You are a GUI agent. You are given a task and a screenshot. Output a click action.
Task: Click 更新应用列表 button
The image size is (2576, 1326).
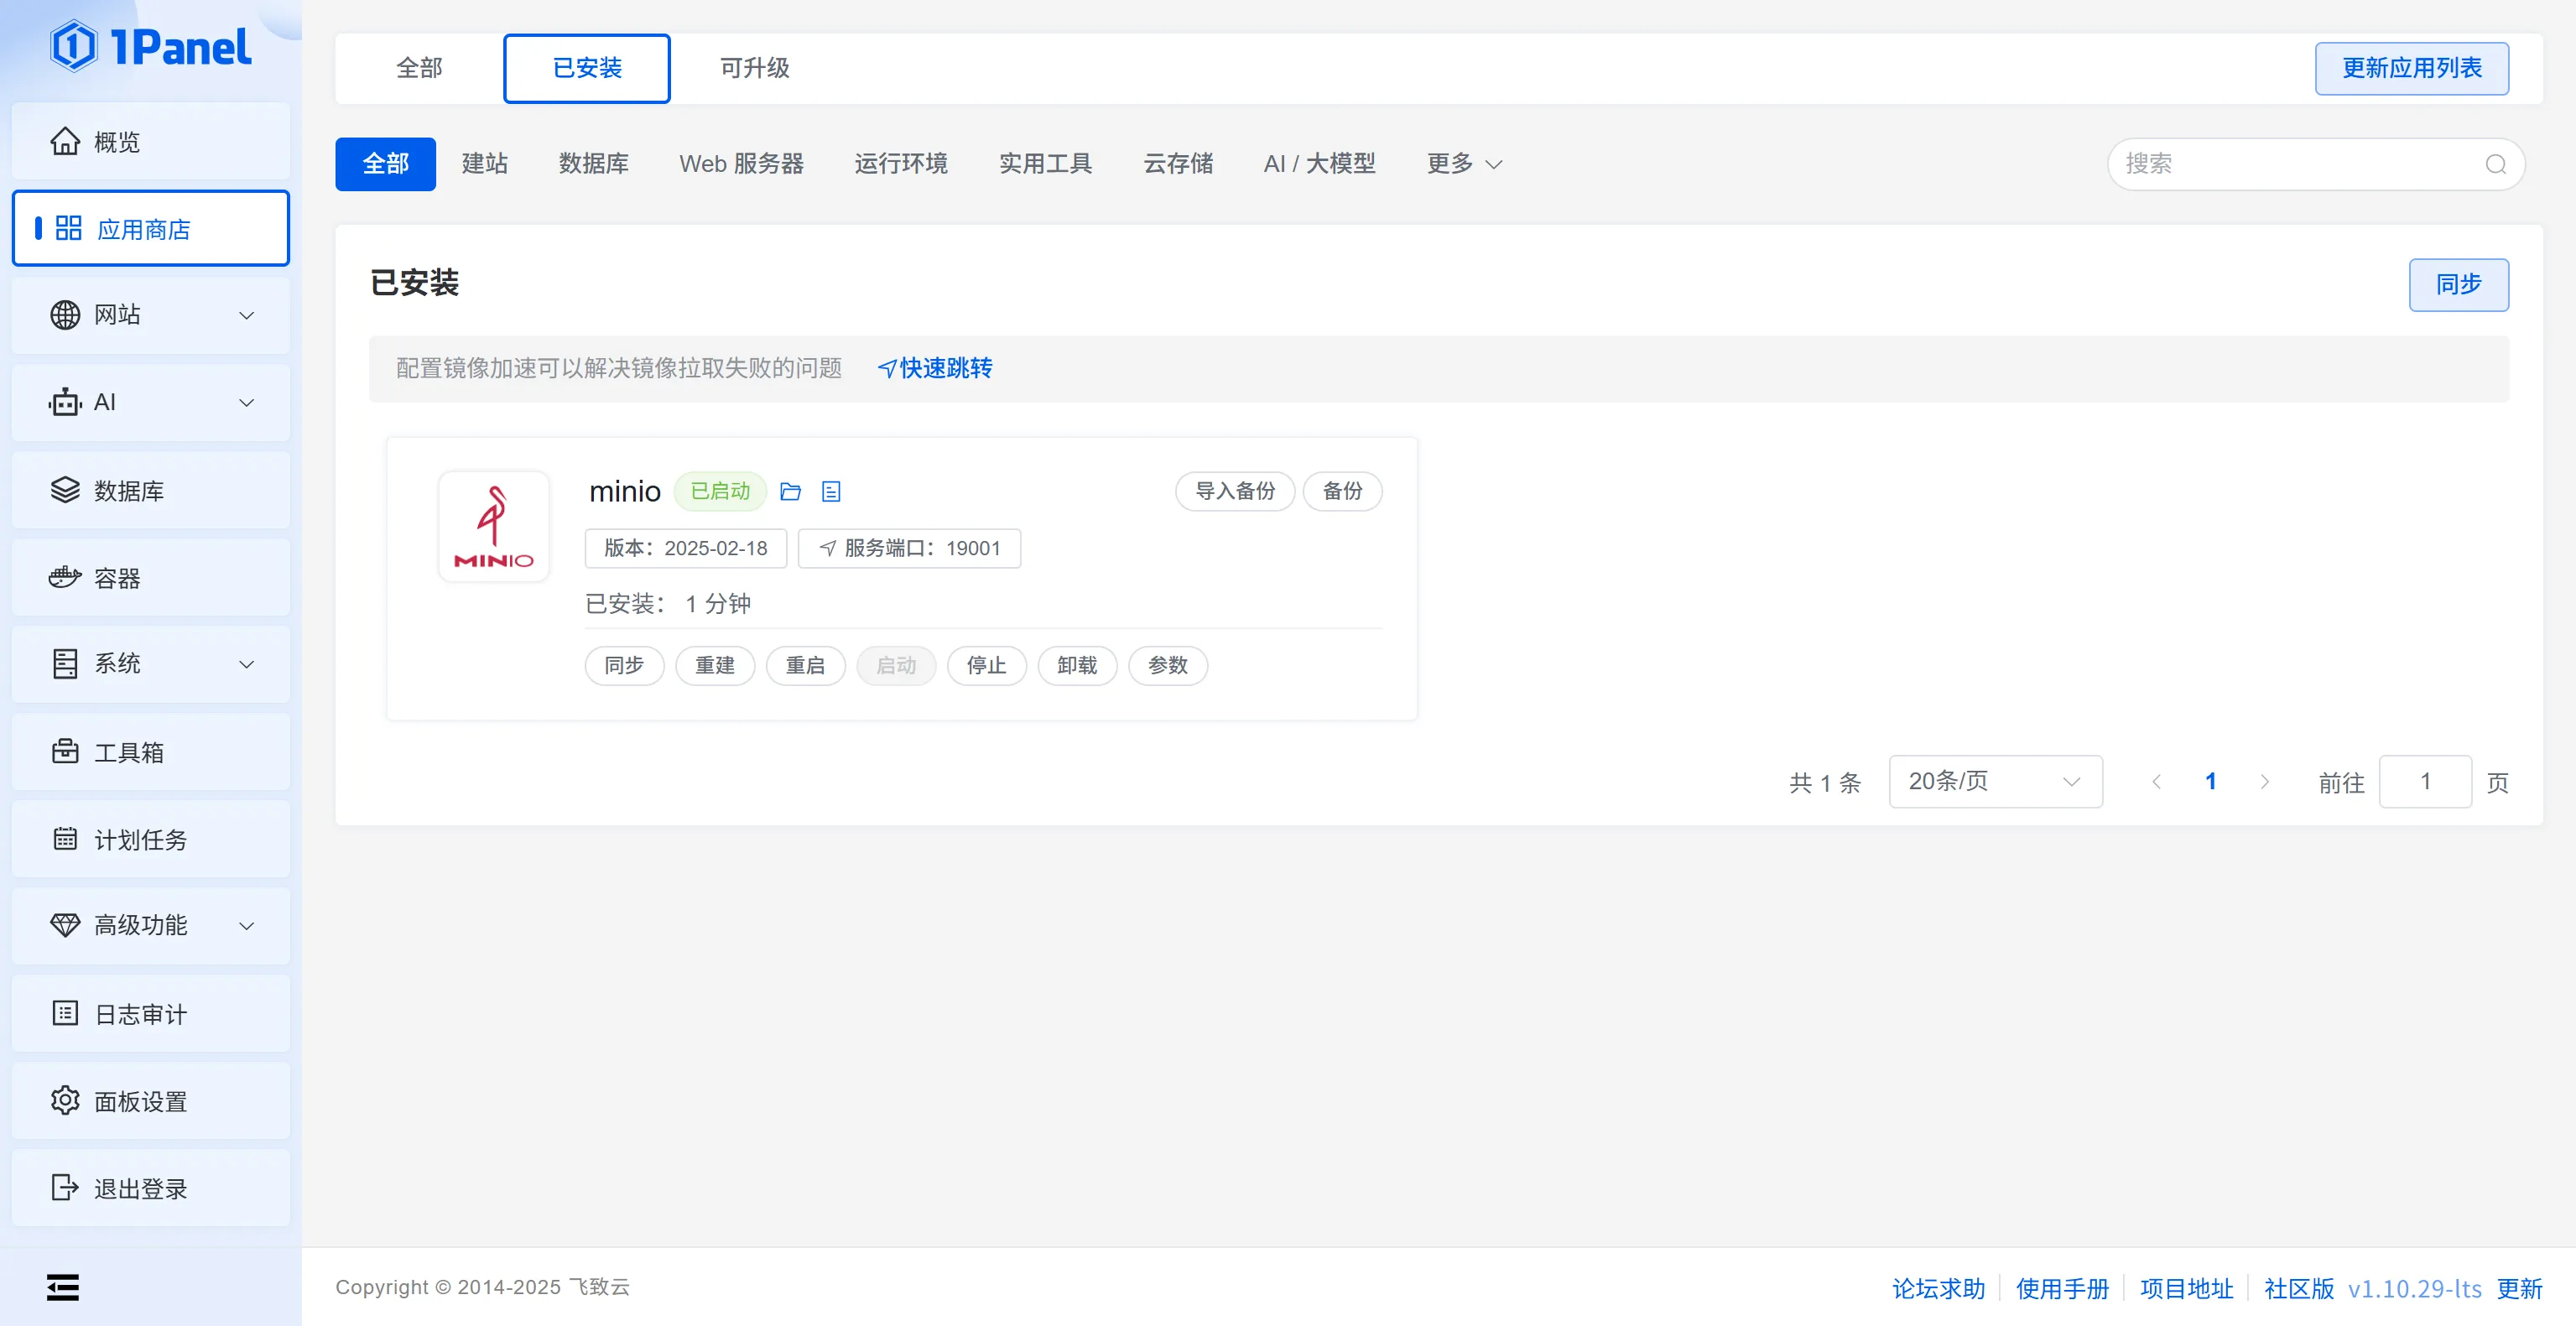(x=2410, y=68)
